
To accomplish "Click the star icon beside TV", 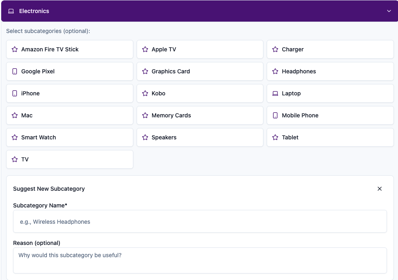I will [x=15, y=159].
